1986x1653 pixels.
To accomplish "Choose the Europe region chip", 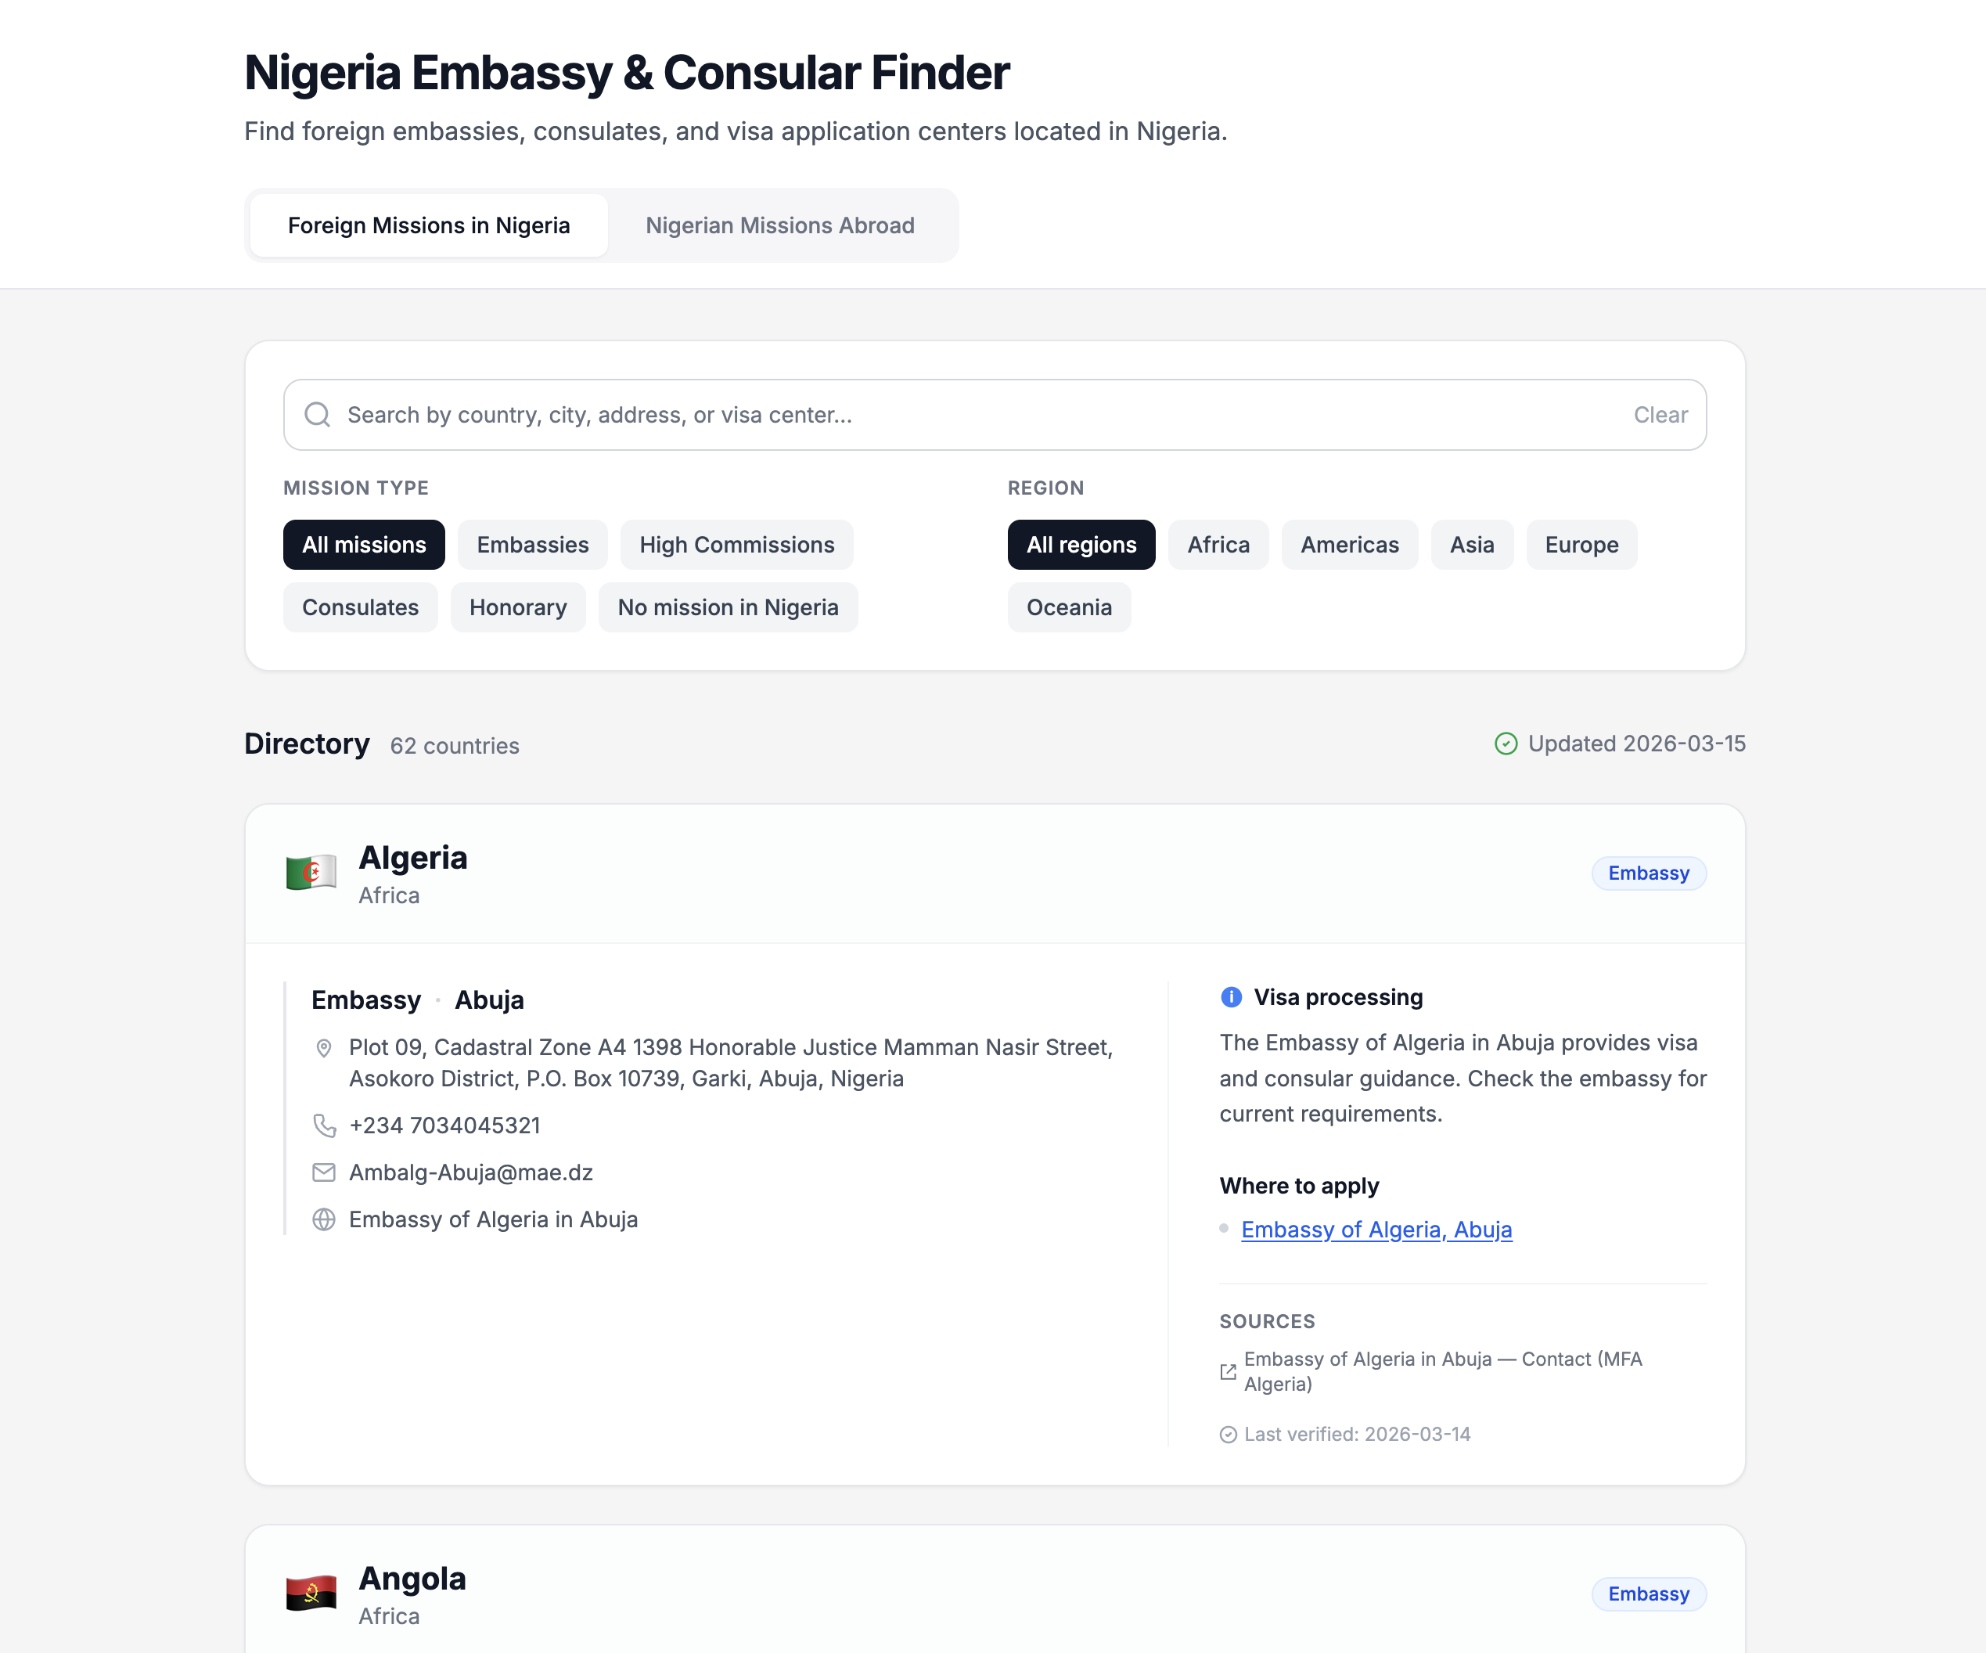I will click(1581, 545).
